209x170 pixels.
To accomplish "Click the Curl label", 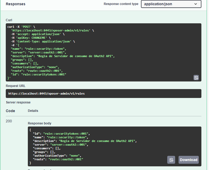I will click(9, 20).
